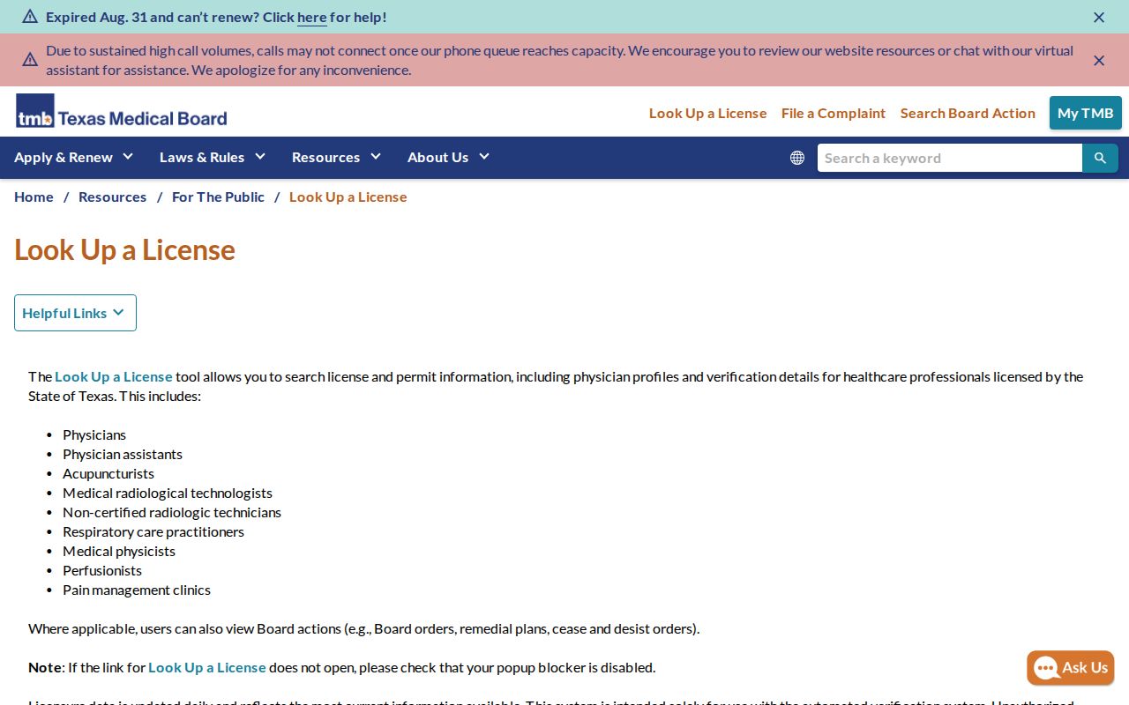Screen dimensions: 1129x705
Task: Close the high call volumes warning banner
Action: coord(1099,60)
